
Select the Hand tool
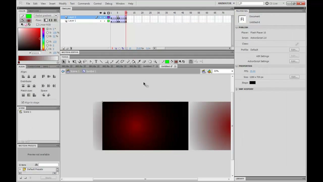pyautogui.click(x=150, y=61)
